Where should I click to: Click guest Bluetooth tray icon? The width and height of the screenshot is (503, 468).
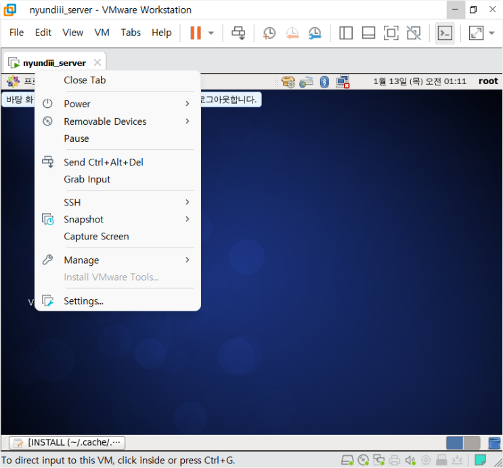tap(324, 81)
